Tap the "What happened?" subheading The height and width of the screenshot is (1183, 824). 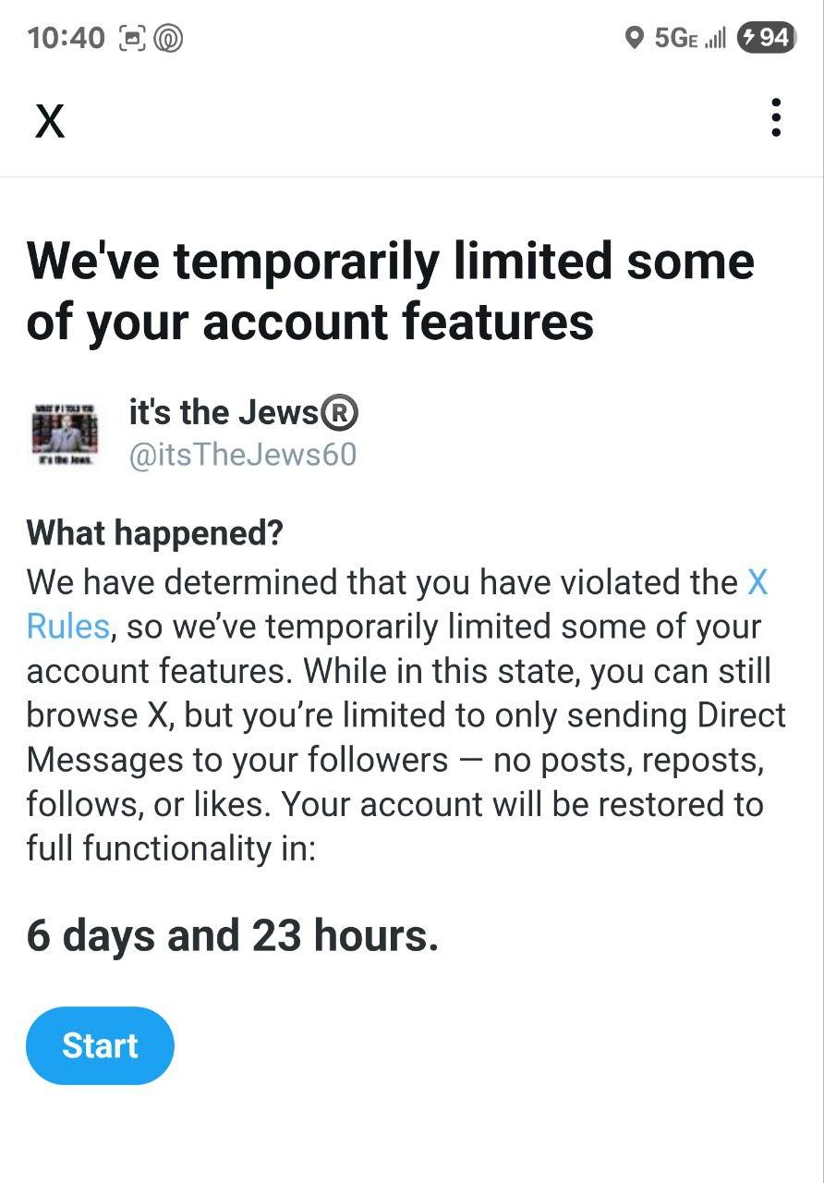(155, 532)
